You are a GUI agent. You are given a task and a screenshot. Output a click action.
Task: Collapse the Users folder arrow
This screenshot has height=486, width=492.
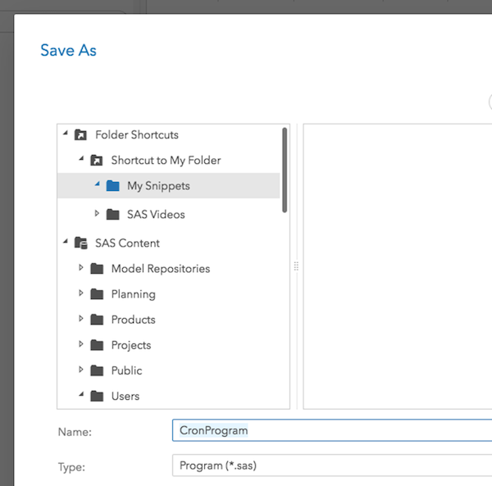(x=81, y=395)
